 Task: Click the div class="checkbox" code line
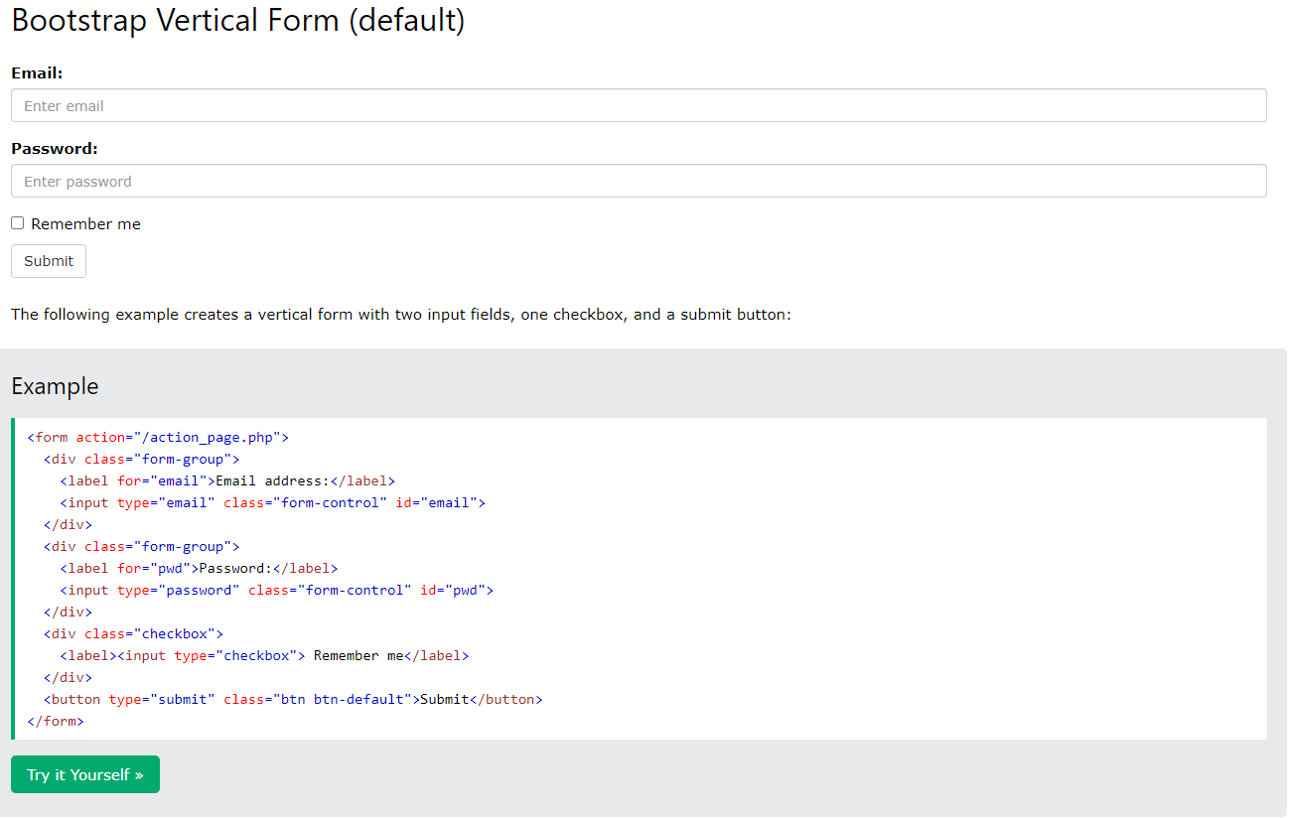(x=133, y=634)
